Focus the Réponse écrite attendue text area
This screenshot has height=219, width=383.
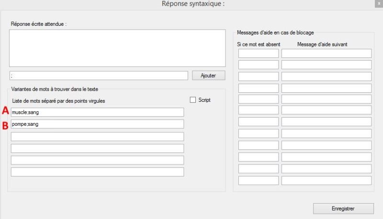point(116,48)
